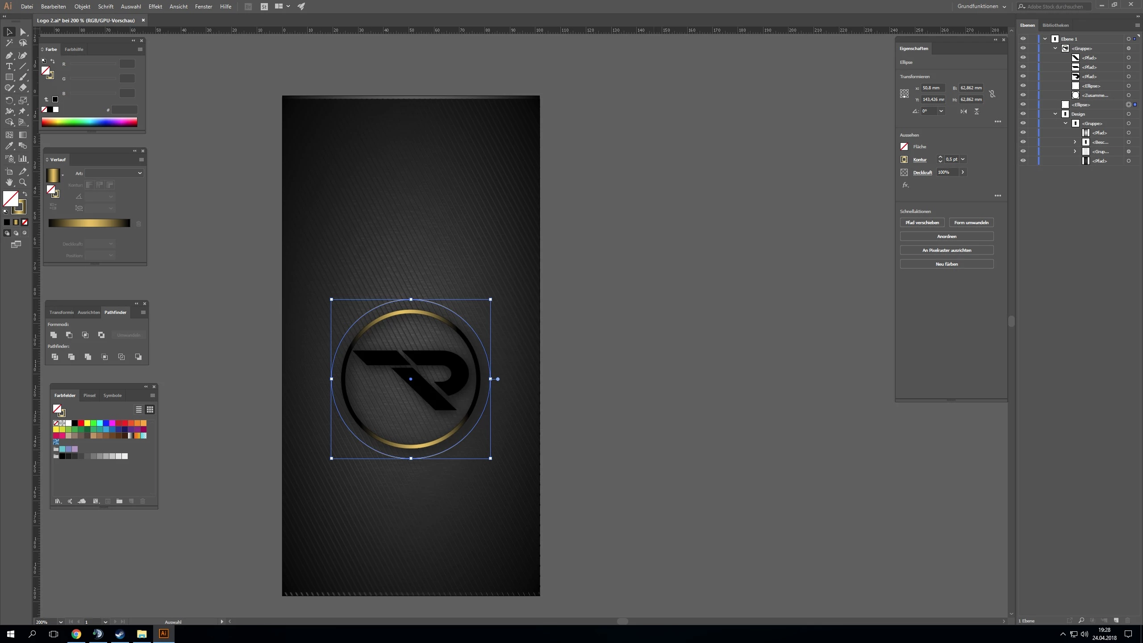
Task: Toggle visibility of the Zusammengesetzter path layer
Action: click(x=1023, y=95)
